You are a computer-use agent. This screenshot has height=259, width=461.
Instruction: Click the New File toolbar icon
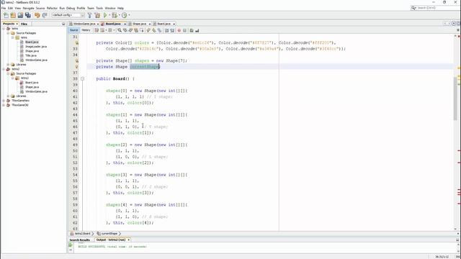[6, 15]
